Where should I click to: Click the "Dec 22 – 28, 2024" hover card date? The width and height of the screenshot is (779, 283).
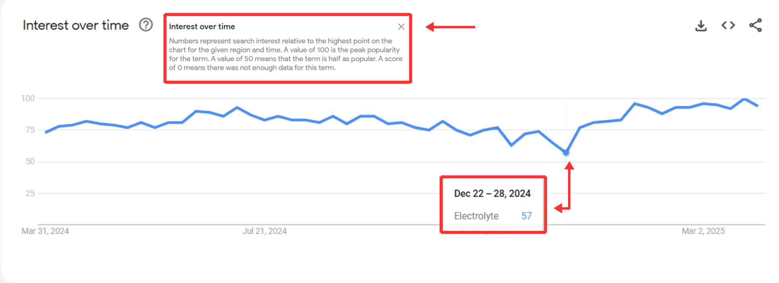pyautogui.click(x=492, y=194)
